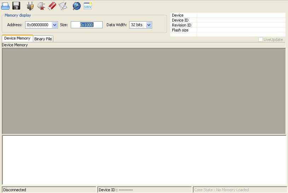This screenshot has width=288, height=193.
Task: Open the Erase sectors tool icon
Action: (x=63, y=6)
